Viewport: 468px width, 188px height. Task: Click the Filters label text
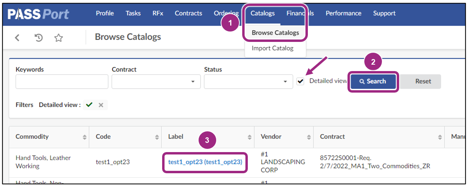(x=24, y=105)
